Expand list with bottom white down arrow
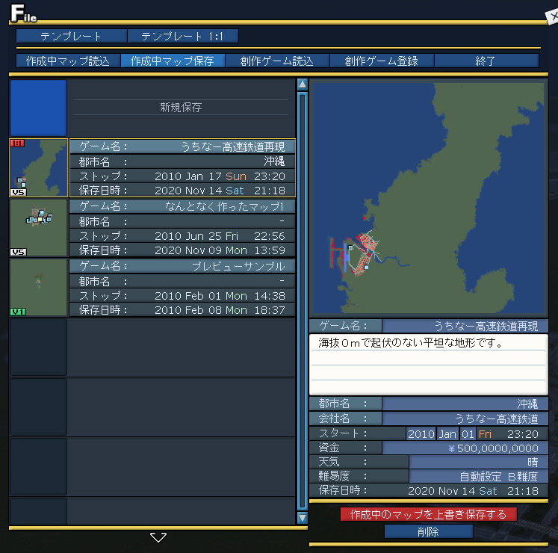The width and height of the screenshot is (558, 553). pos(158,537)
